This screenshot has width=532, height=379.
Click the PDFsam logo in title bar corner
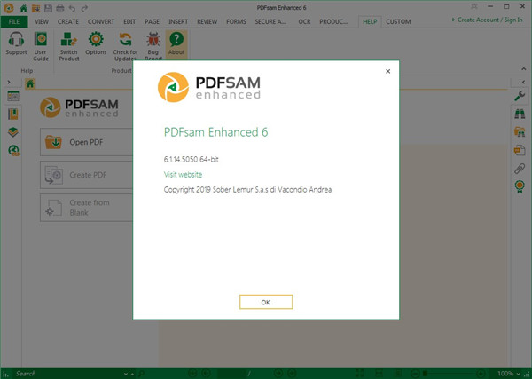(x=9, y=8)
